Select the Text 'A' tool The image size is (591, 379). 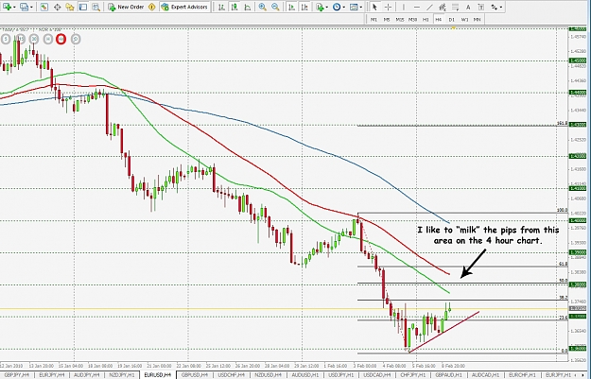[468, 7]
